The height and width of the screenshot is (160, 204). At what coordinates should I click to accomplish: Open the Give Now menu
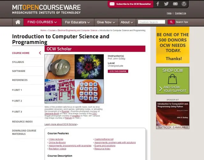tap(106, 22)
